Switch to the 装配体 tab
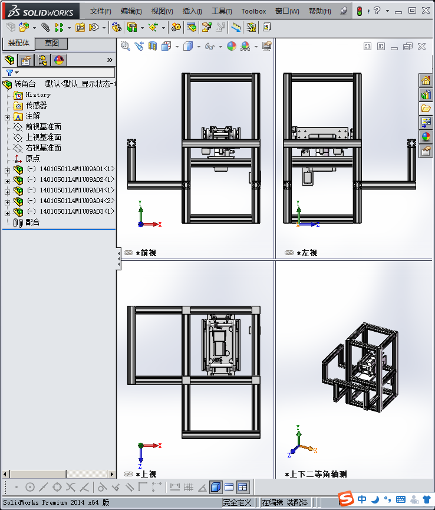Screen dimensions: 435x510 coord(18,43)
